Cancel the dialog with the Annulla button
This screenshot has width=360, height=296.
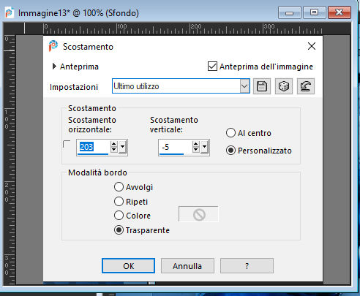pos(187,266)
